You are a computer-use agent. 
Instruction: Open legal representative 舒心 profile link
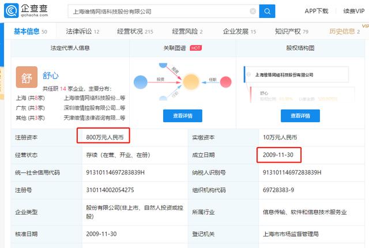click(50, 76)
